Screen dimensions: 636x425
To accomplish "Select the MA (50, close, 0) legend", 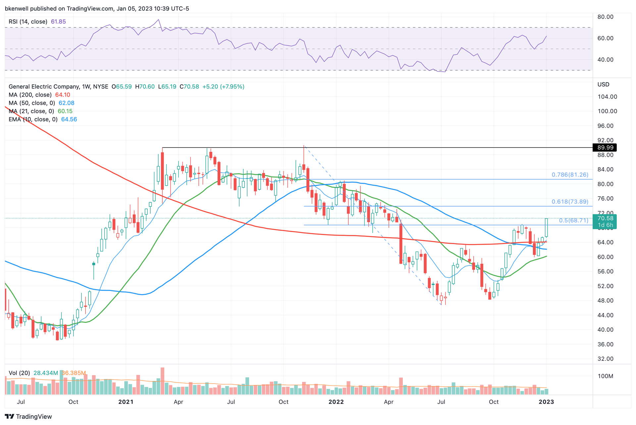I will (x=32, y=103).
